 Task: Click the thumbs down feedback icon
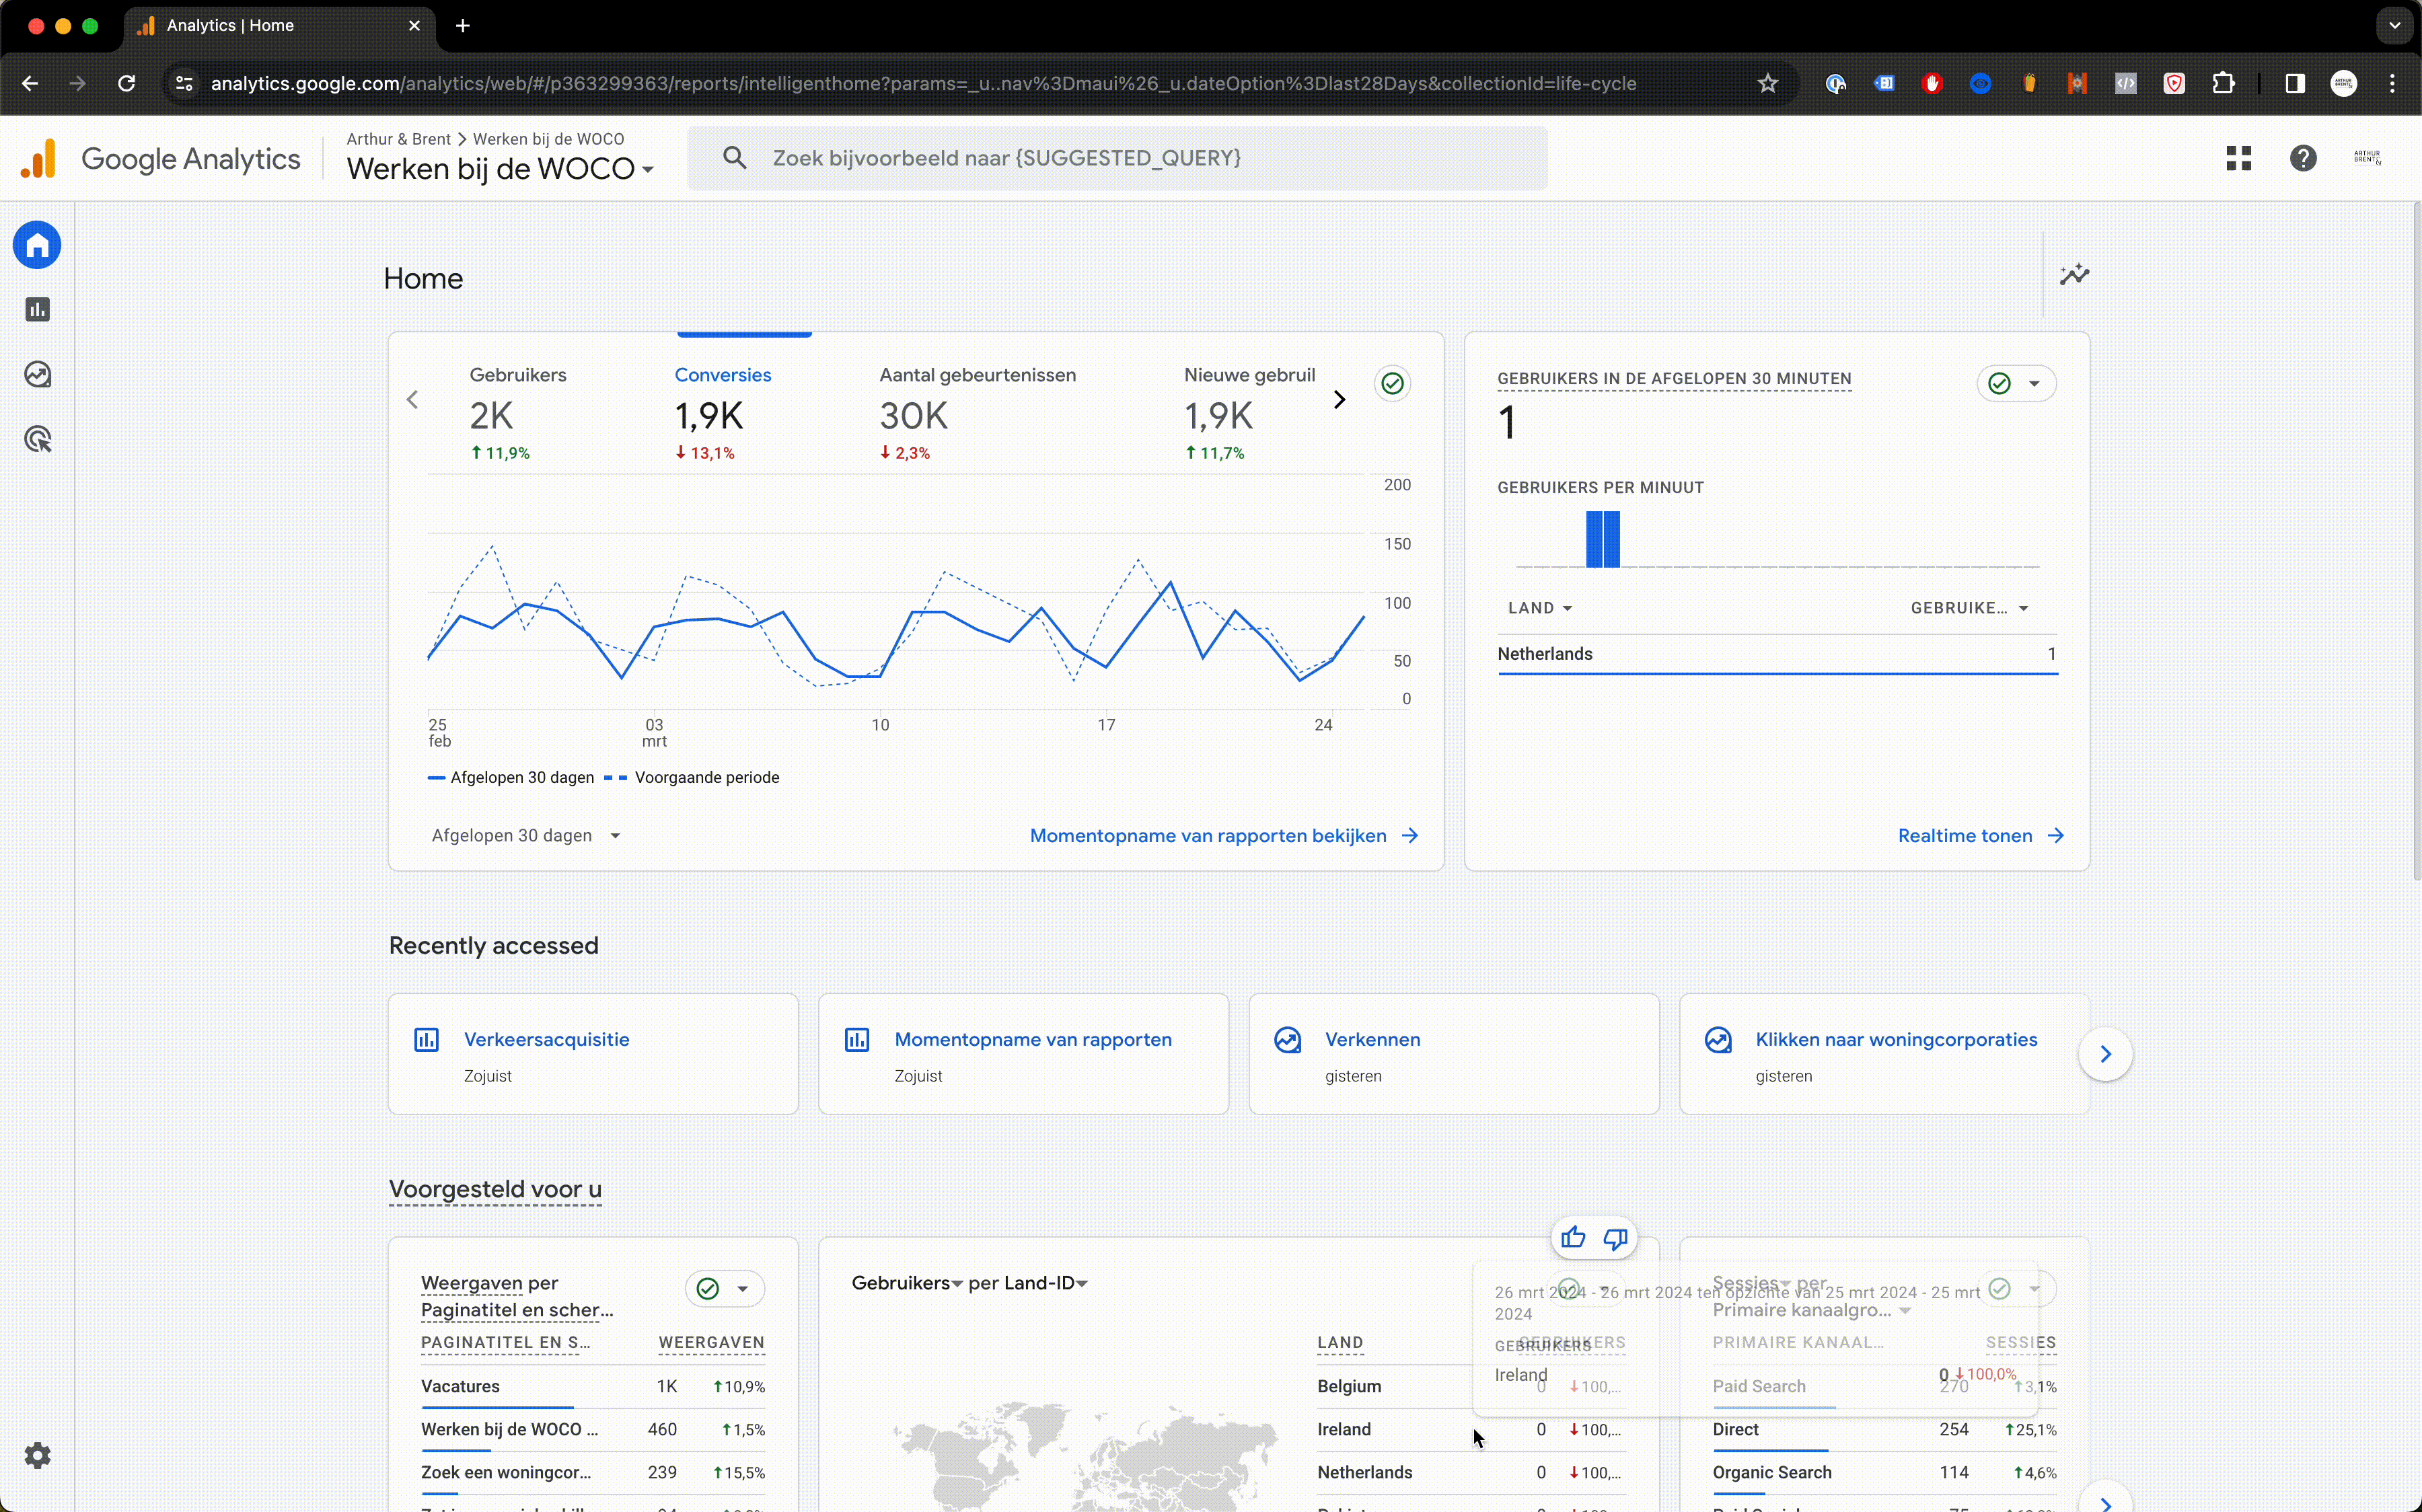point(1615,1238)
